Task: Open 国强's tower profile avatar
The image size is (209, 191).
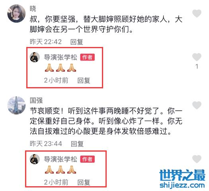Action: (x=16, y=105)
